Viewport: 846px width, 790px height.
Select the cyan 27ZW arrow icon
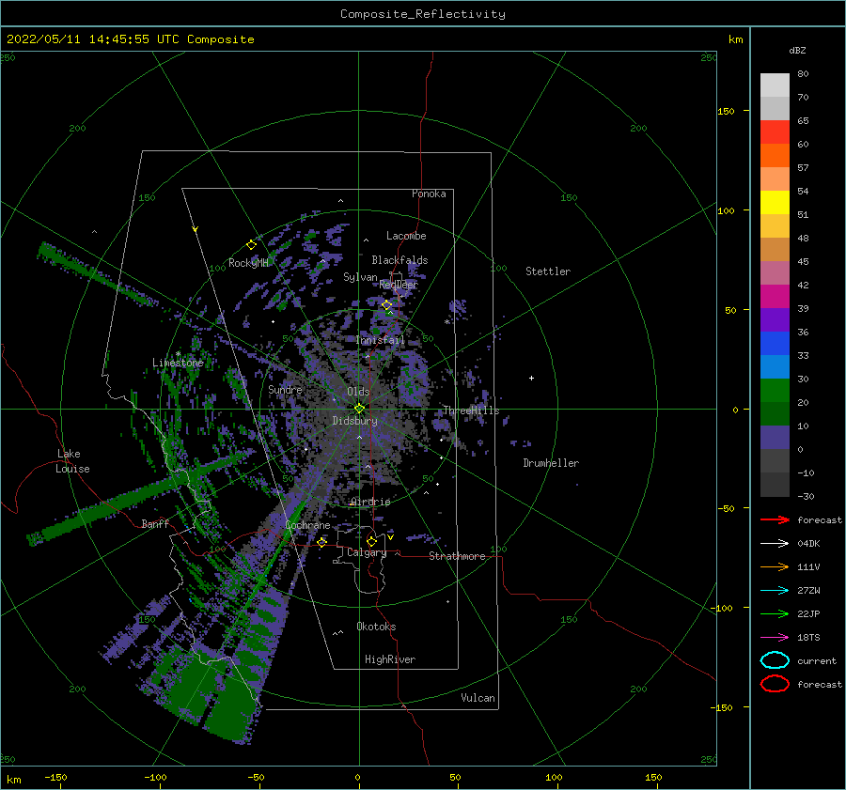click(x=775, y=591)
